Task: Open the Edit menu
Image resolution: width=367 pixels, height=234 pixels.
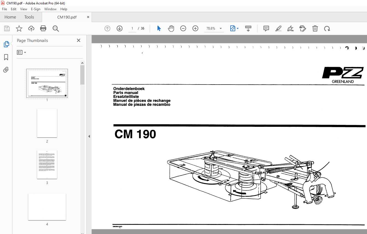Action: (14, 9)
